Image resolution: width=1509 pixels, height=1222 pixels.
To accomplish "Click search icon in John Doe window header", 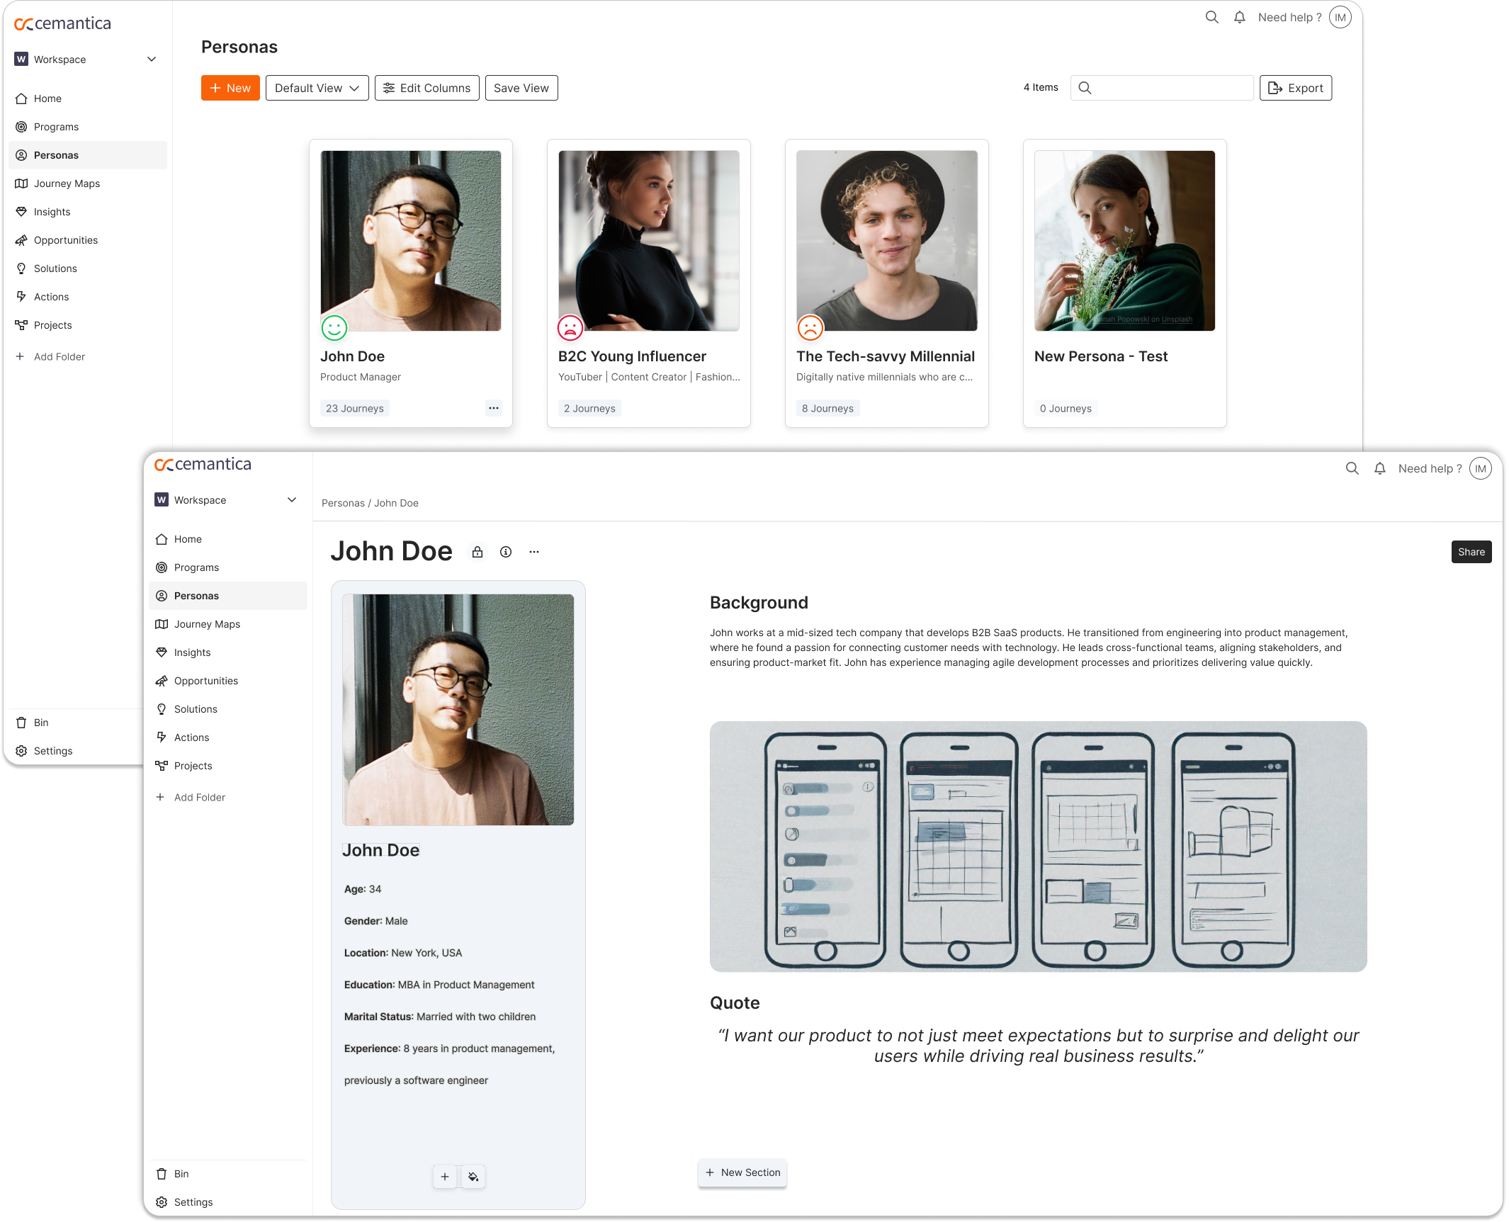I will 1352,468.
